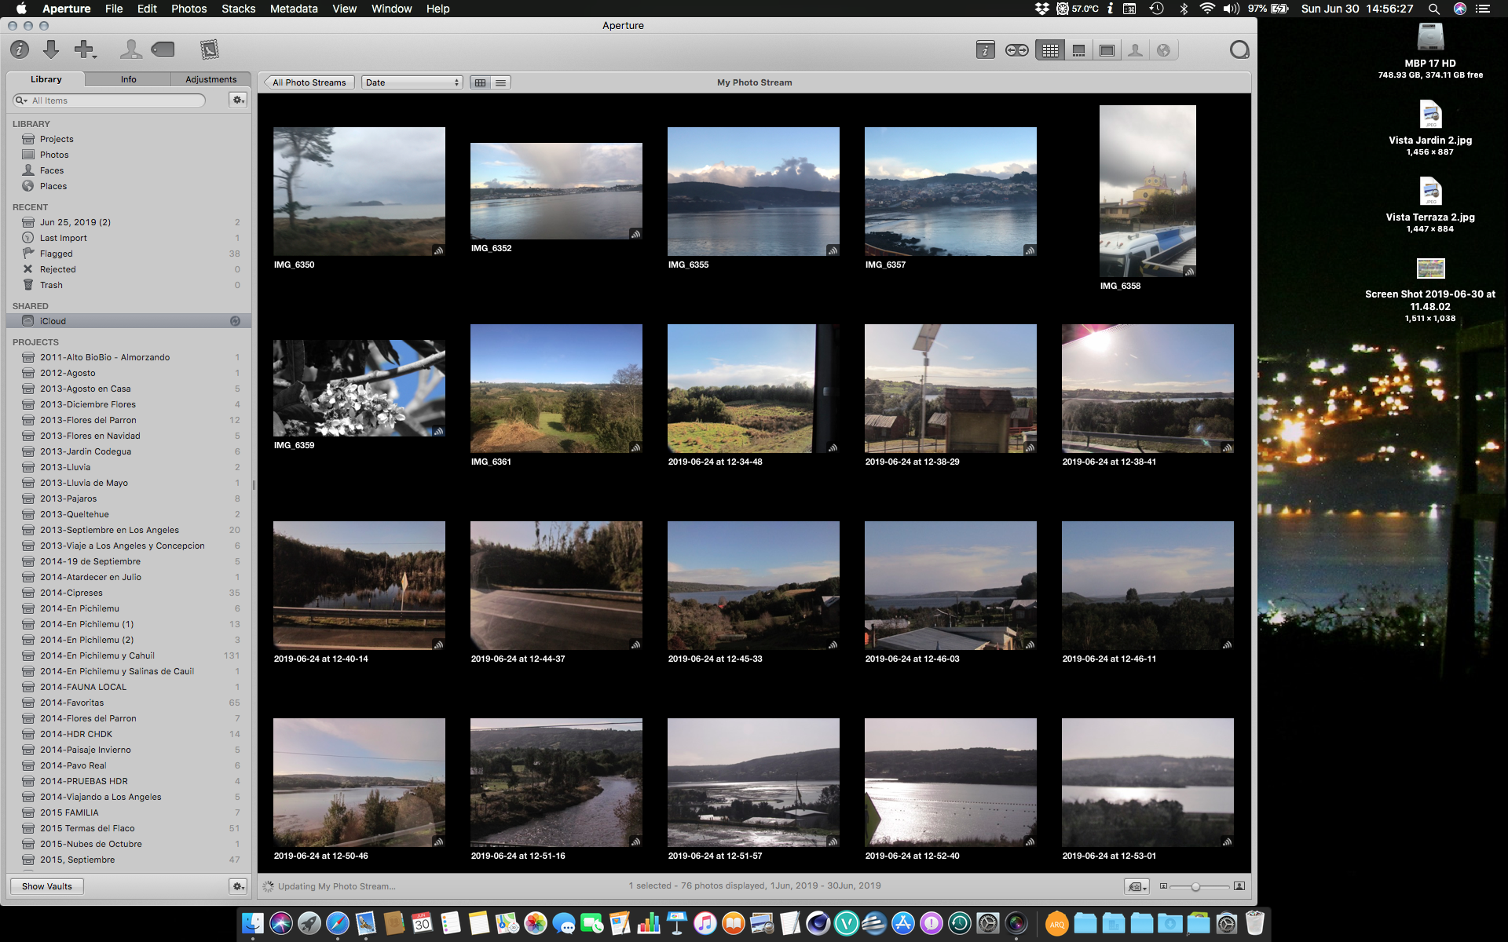Adjust the thumbnail size slider
The height and width of the screenshot is (942, 1508).
[1195, 886]
